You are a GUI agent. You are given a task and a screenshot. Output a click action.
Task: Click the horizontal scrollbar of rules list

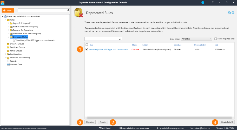pos(160,118)
